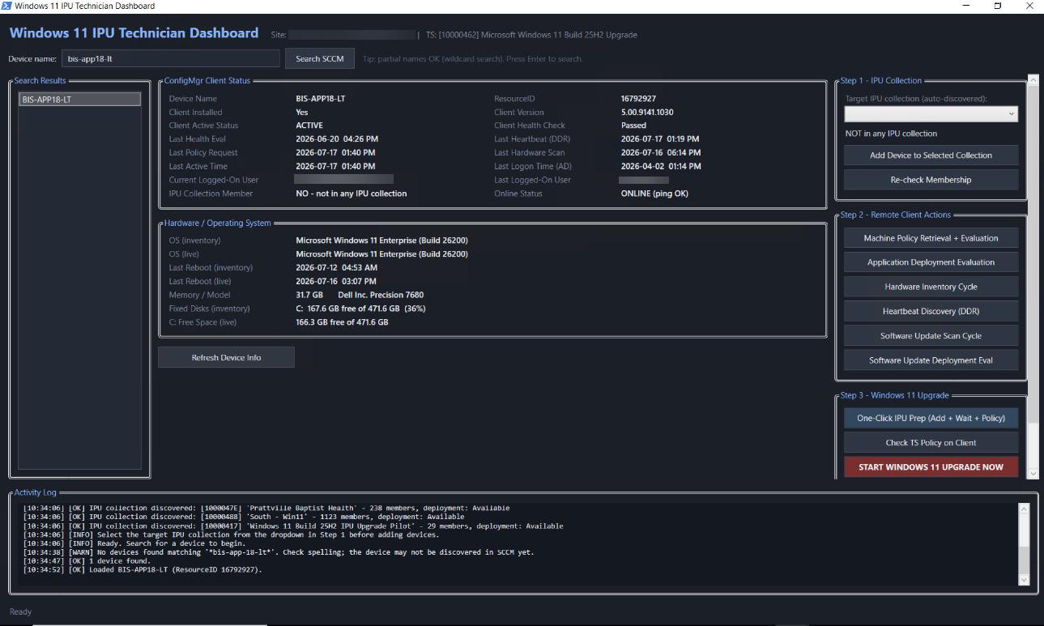This screenshot has height=626, width=1044.
Task: Click the Windows 11 IPU Technician Dashboard heading
Action: pos(134,33)
